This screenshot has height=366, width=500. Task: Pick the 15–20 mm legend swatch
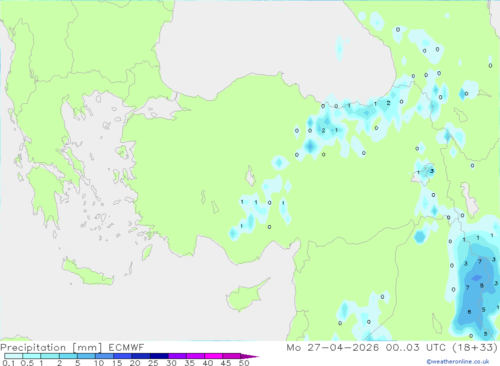click(123, 356)
